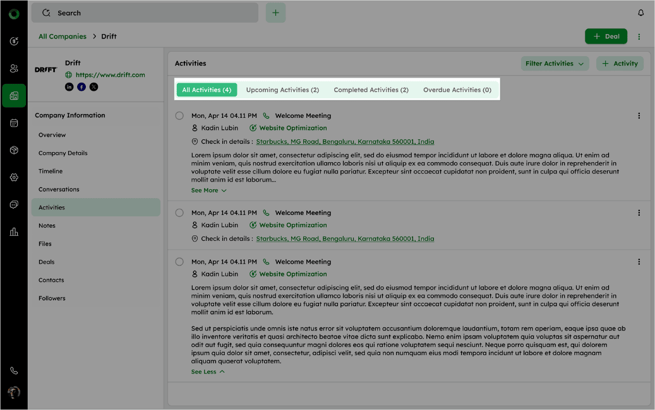Open the settings gear in left sidebar
The width and height of the screenshot is (655, 410).
click(14, 177)
